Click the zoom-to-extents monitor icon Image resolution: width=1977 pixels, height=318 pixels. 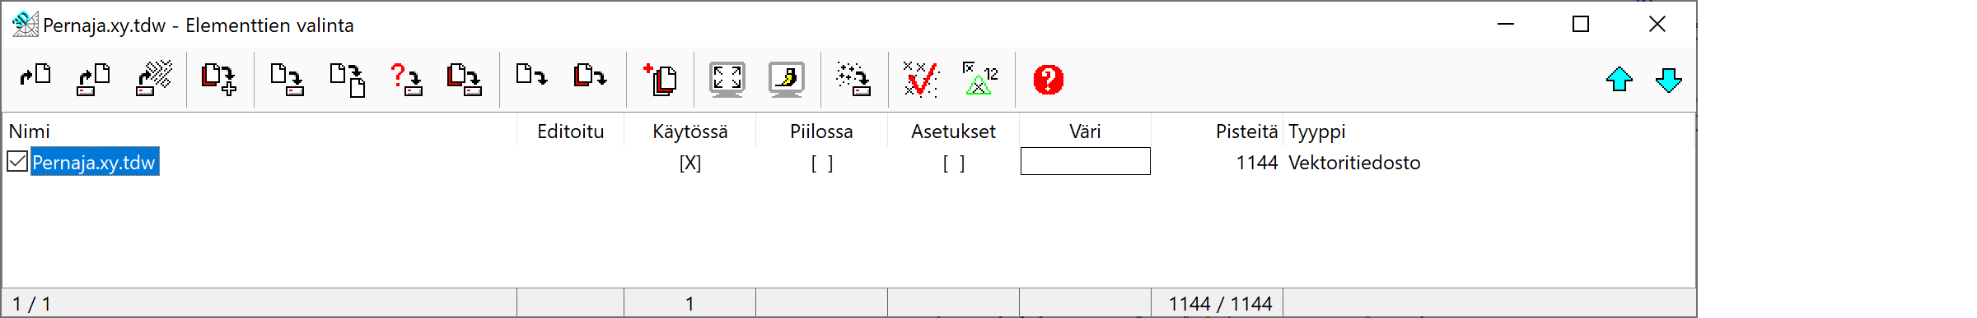point(727,80)
